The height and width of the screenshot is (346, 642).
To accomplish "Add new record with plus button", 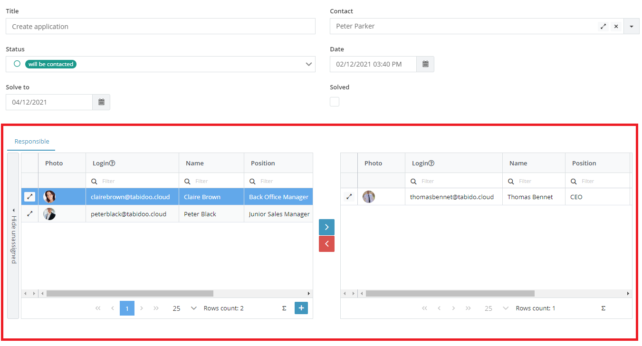I will pos(301,308).
